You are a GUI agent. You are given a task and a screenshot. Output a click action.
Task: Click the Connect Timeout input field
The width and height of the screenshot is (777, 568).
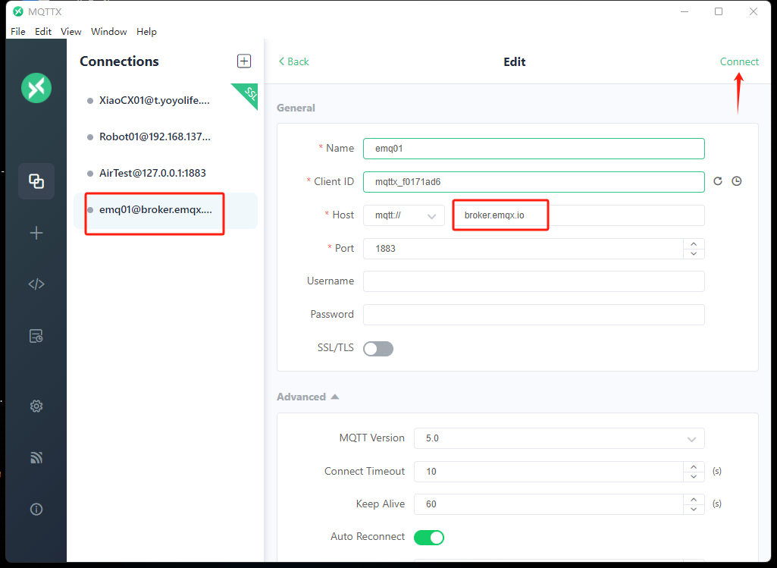tap(549, 472)
